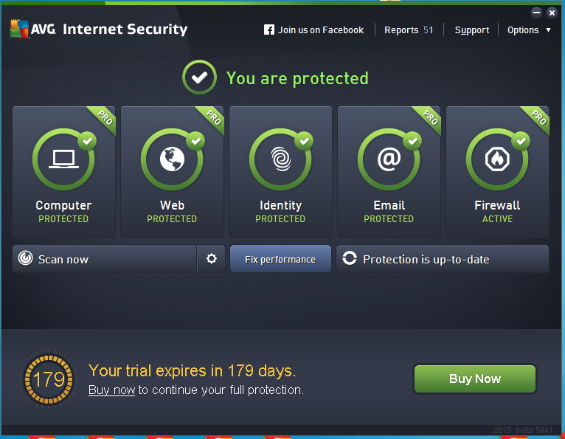Viewport: 565px width, 439px height.
Task: Follow the 'Buy now' underlined link
Action: point(111,390)
